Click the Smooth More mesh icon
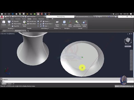 click(x=24, y=22)
